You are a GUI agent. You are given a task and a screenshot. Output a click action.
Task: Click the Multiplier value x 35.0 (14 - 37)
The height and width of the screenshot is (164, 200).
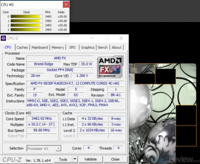pyautogui.click(x=42, y=124)
